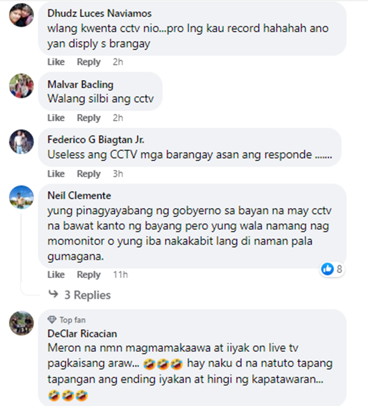The height and width of the screenshot is (406, 368).
Task: Open the 11h timestamp on Neil's comment
Action: click(x=120, y=275)
